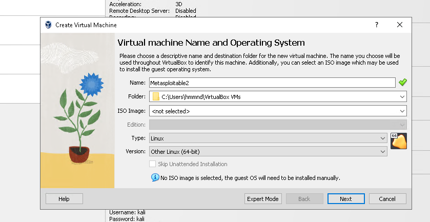Open the Folder dropdown arrow
The height and width of the screenshot is (222, 430).
pyautogui.click(x=402, y=96)
